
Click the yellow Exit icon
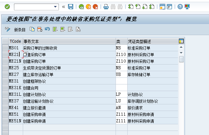coord(88,7)
